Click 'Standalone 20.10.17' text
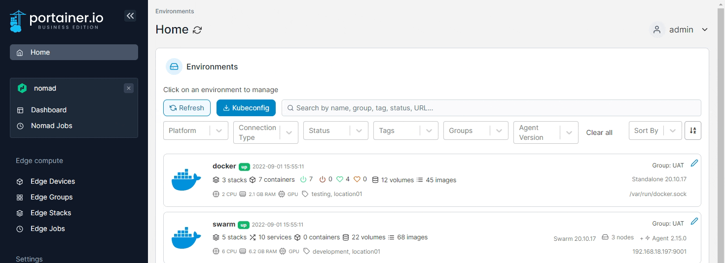Viewport: 725px width, 263px height. pyautogui.click(x=659, y=179)
